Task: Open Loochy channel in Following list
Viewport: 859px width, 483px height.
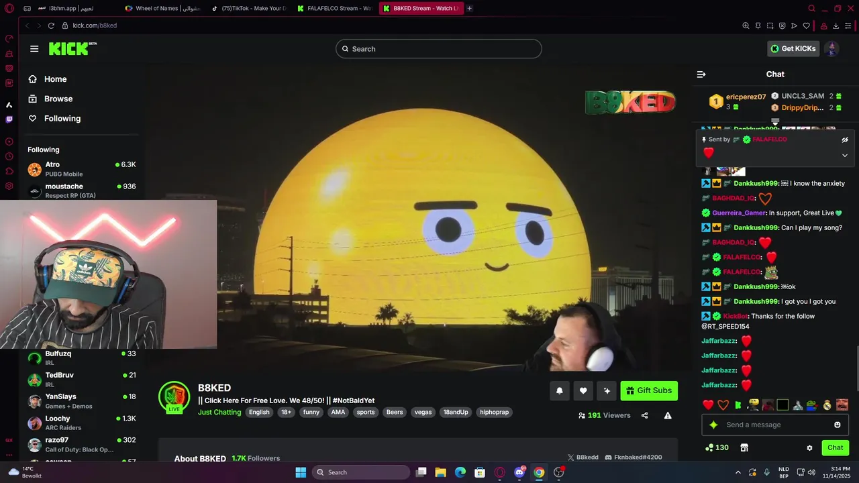Action: coord(82,423)
